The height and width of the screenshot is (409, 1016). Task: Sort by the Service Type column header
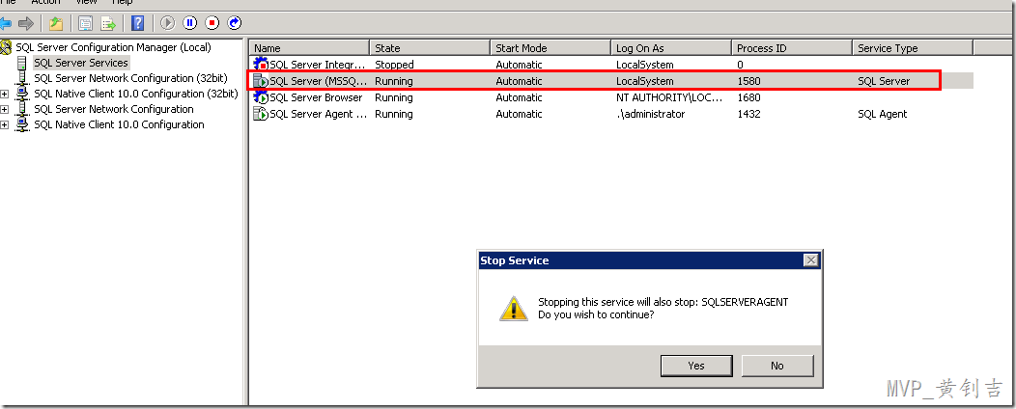[x=913, y=48]
